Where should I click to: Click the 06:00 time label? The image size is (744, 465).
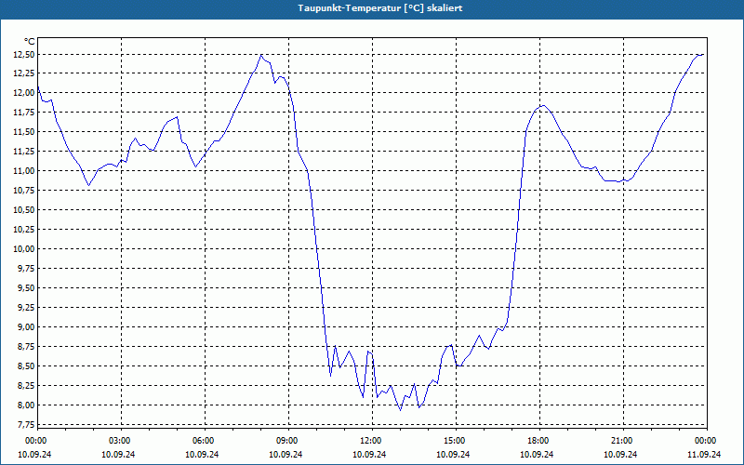205,441
